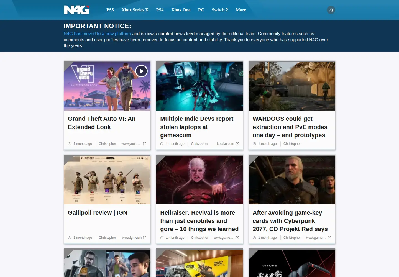Select Xbox One in navigation
Screen dimensions: 399x277
(x=181, y=10)
